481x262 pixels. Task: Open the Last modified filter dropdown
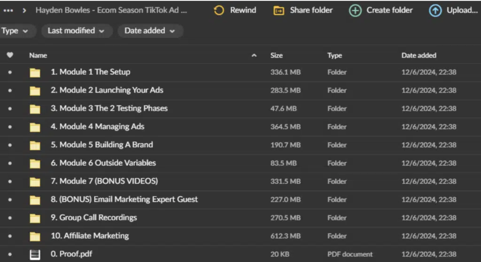pyautogui.click(x=77, y=31)
